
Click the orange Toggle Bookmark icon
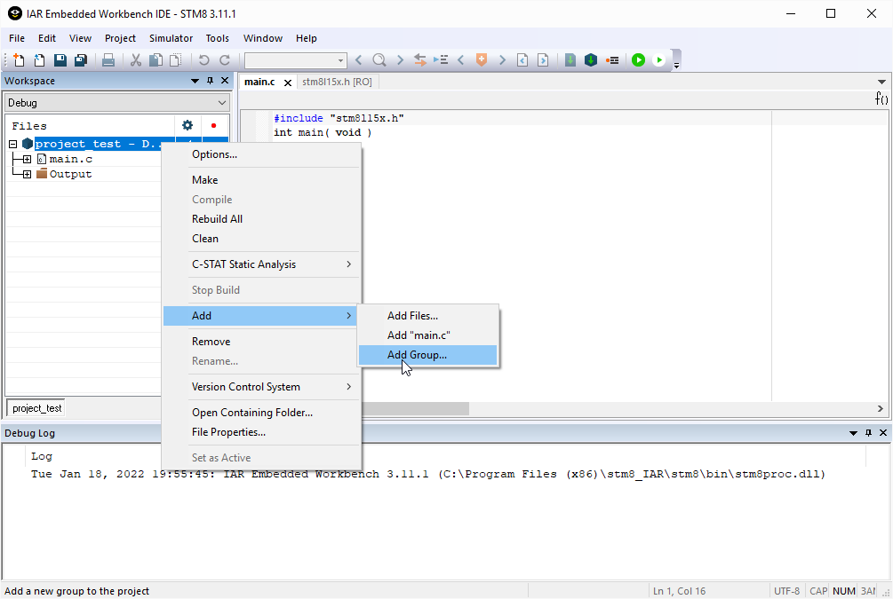tap(482, 59)
